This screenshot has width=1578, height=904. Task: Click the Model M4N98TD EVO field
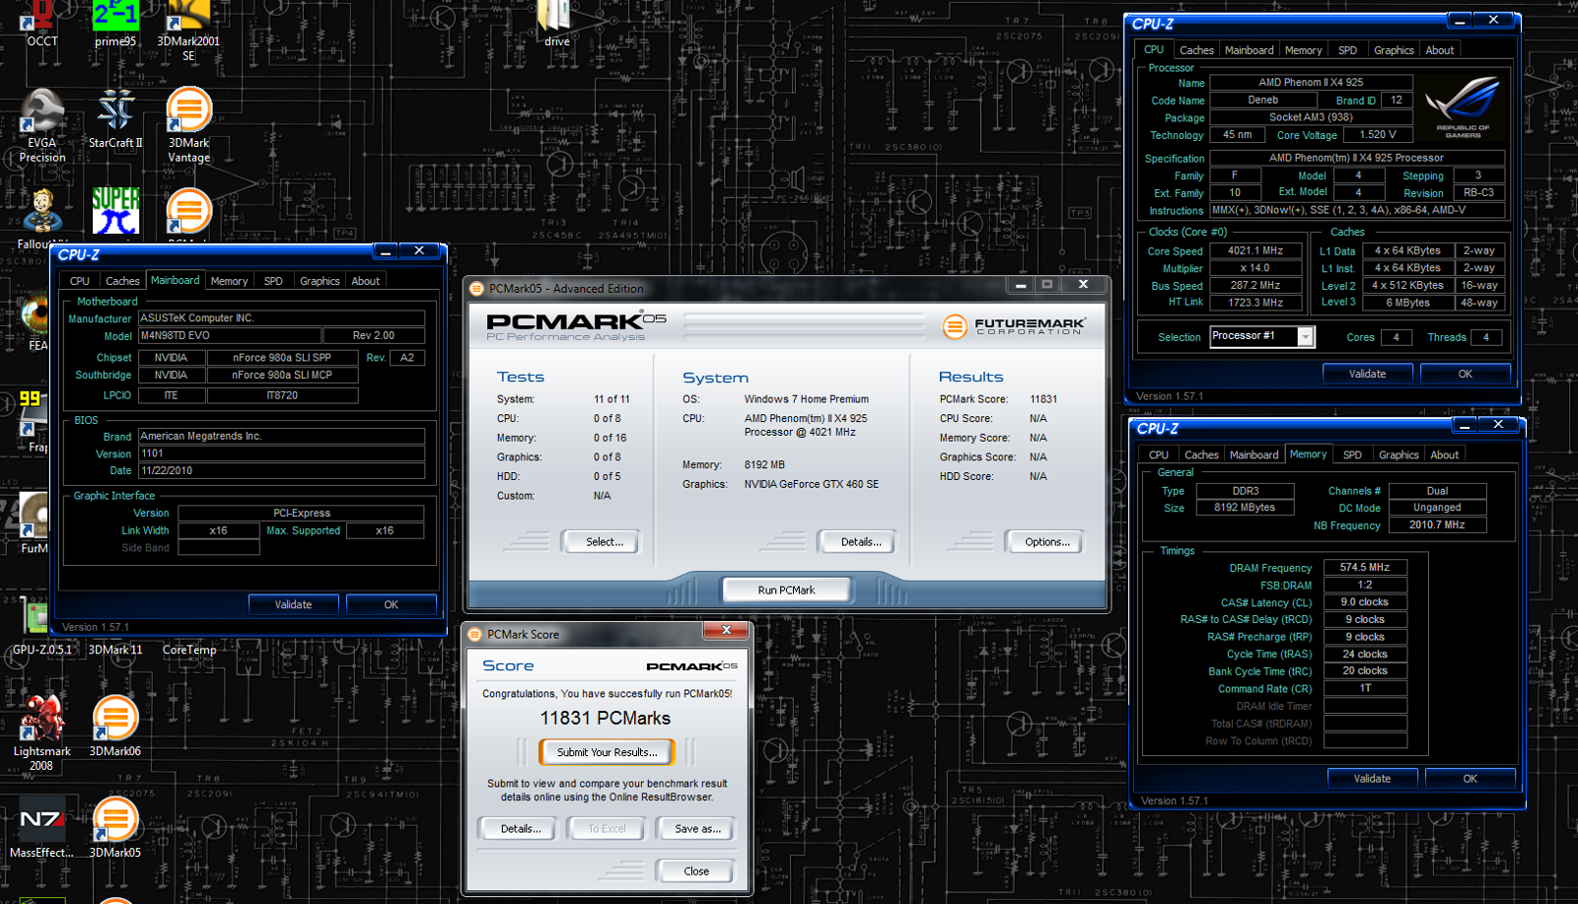(x=229, y=335)
